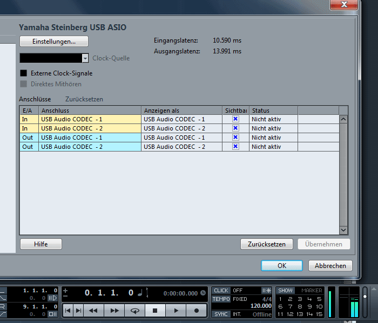This screenshot has width=378, height=323.
Task: Close the device setup dialog window
Action: (x=344, y=4)
